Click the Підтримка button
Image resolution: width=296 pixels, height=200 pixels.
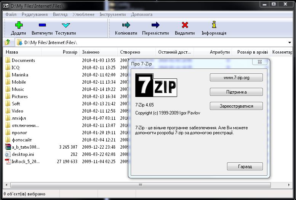(x=236, y=92)
